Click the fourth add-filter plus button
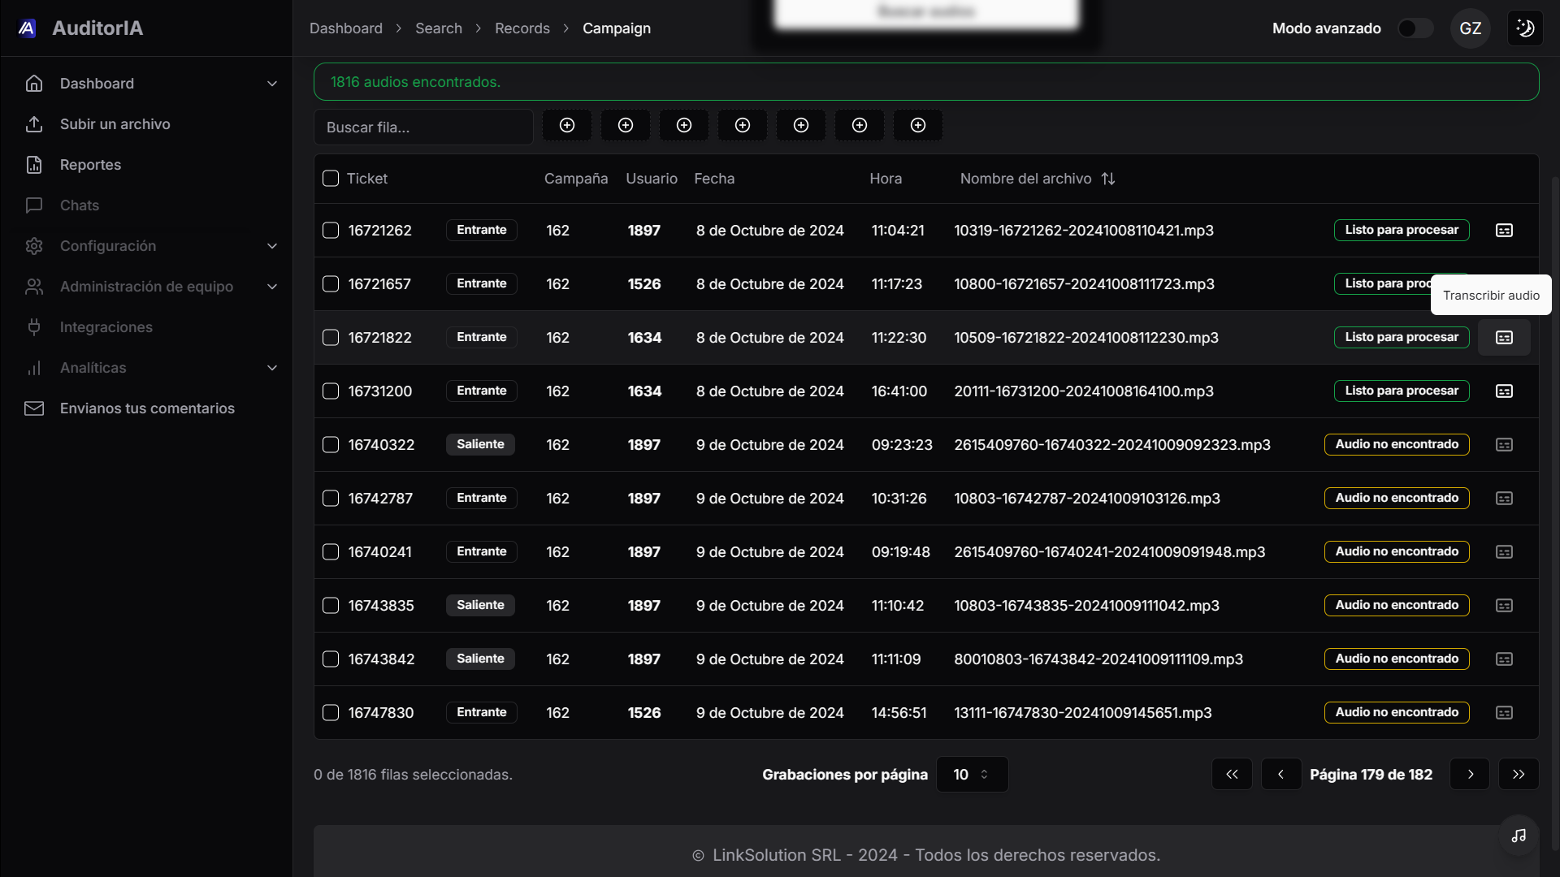This screenshot has height=877, width=1560. click(x=743, y=125)
